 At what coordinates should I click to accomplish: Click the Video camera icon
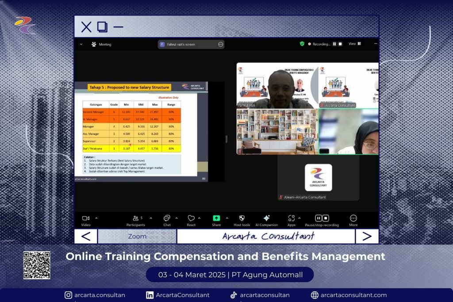86,218
